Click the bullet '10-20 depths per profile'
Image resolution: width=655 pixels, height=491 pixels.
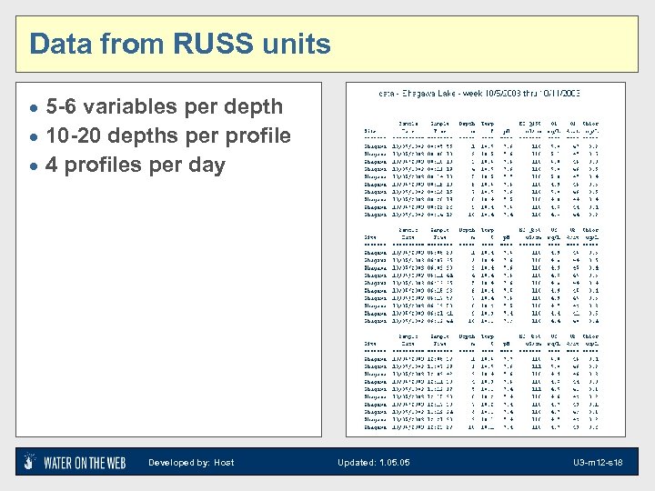(168, 135)
